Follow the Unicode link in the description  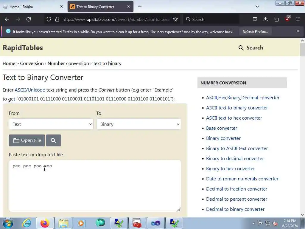click(36, 90)
